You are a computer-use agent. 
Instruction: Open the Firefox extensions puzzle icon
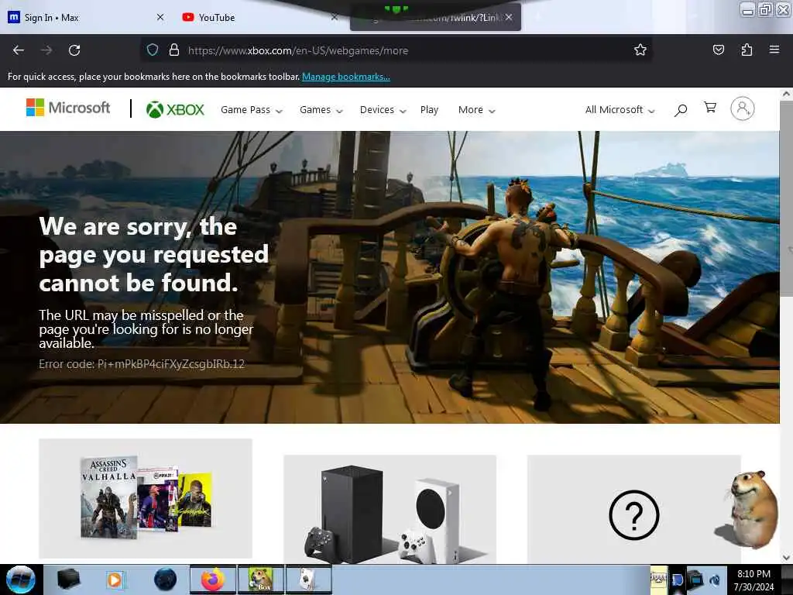(x=747, y=50)
